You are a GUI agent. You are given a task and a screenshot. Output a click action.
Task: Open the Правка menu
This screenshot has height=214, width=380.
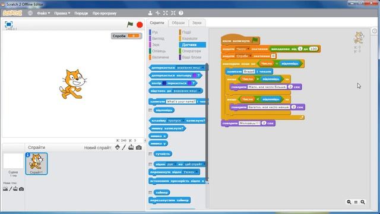(x=62, y=13)
